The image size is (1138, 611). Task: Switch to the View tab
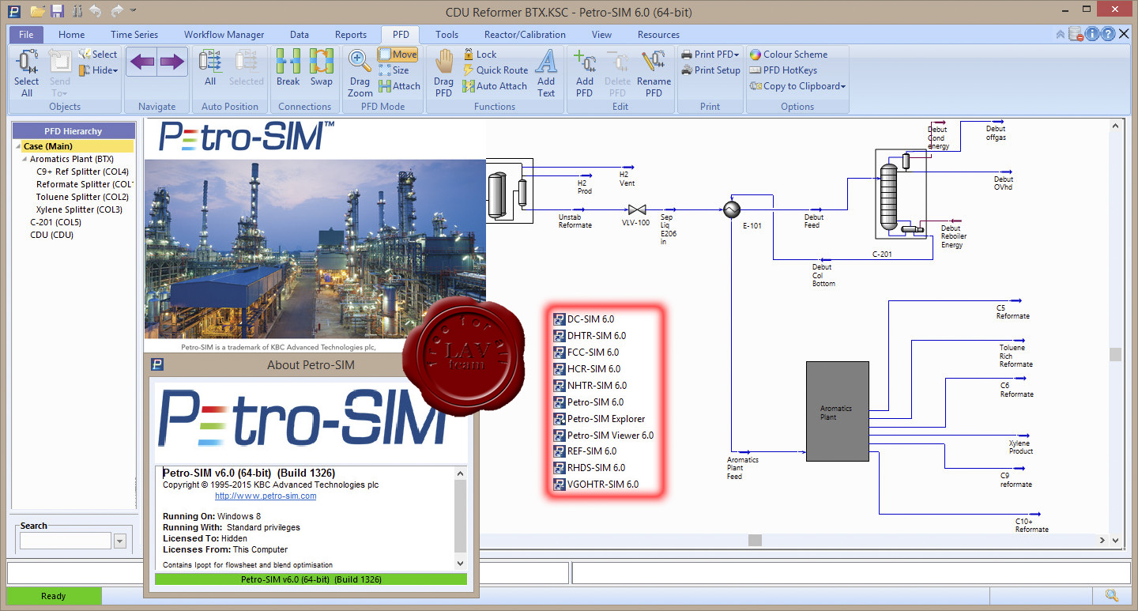tap(602, 35)
